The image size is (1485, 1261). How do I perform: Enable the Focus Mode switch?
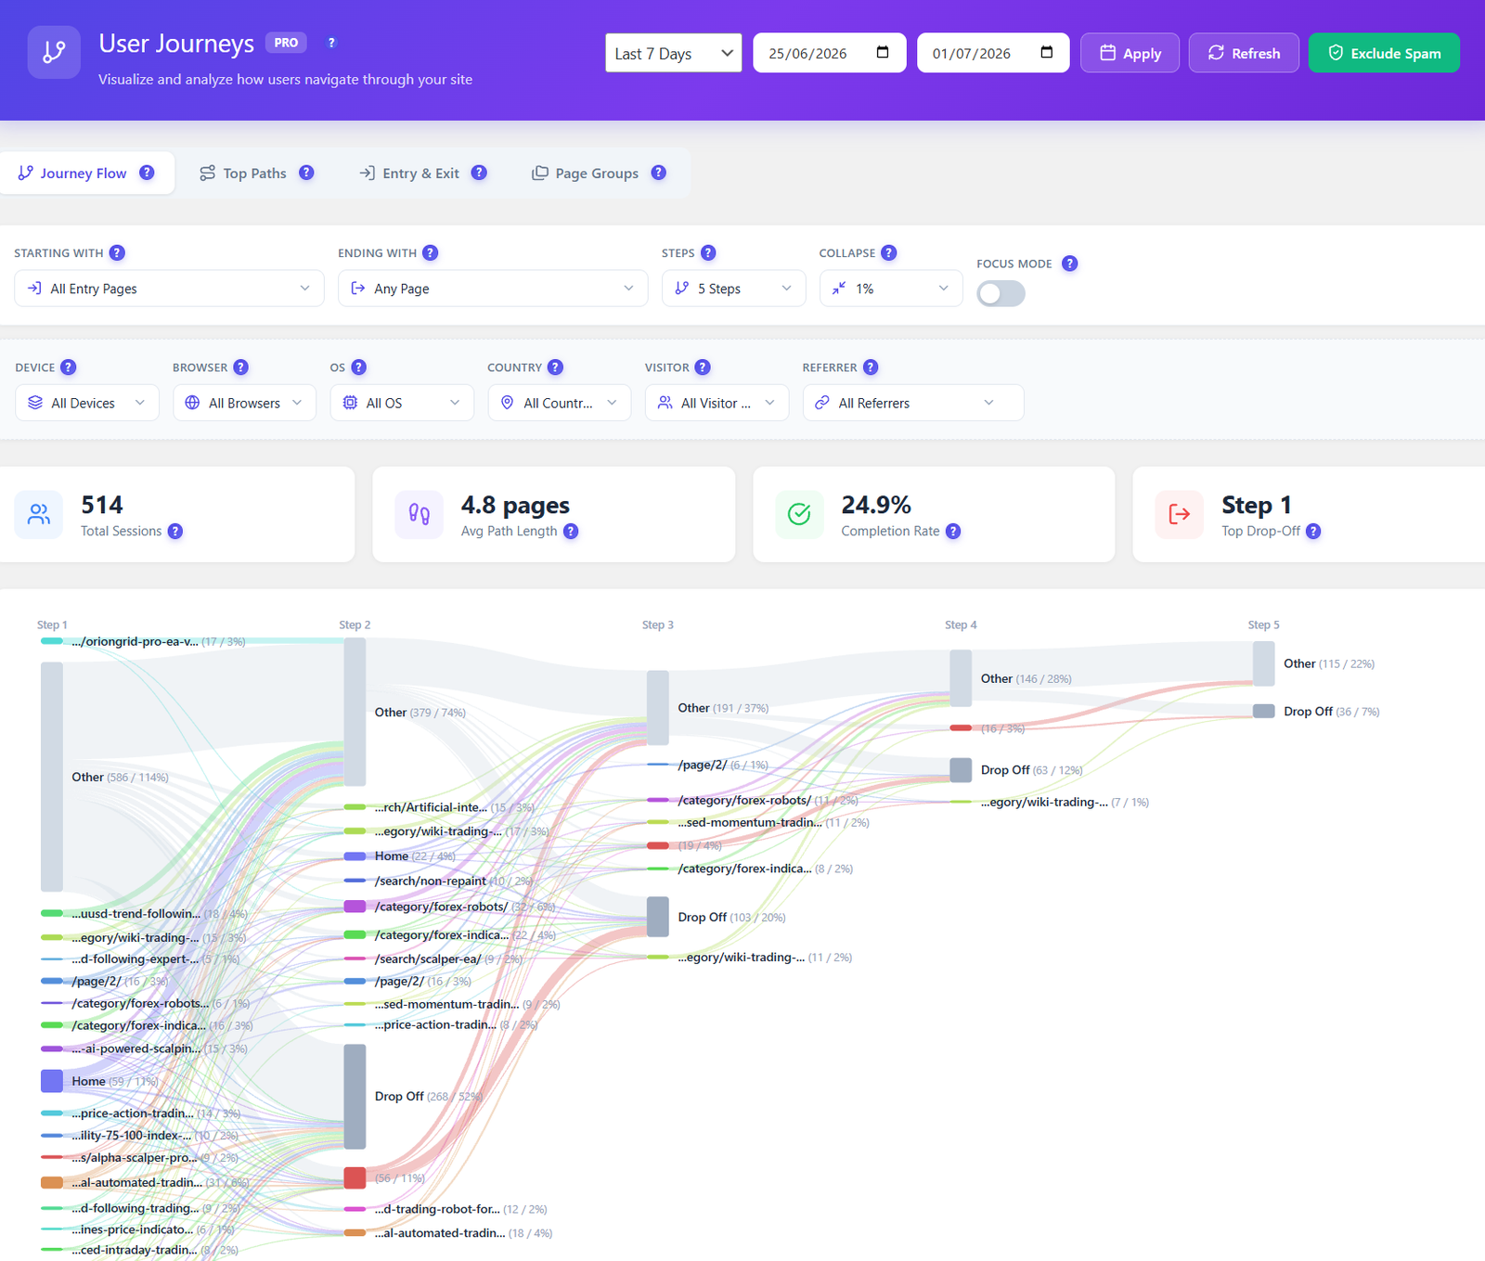(x=1001, y=294)
